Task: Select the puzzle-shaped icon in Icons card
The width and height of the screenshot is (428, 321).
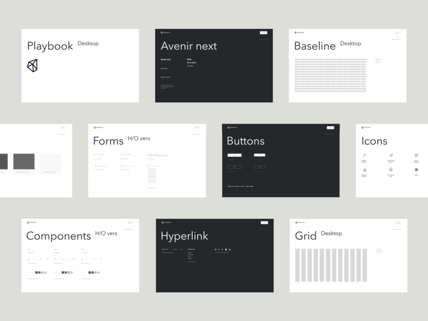Action: click(416, 170)
